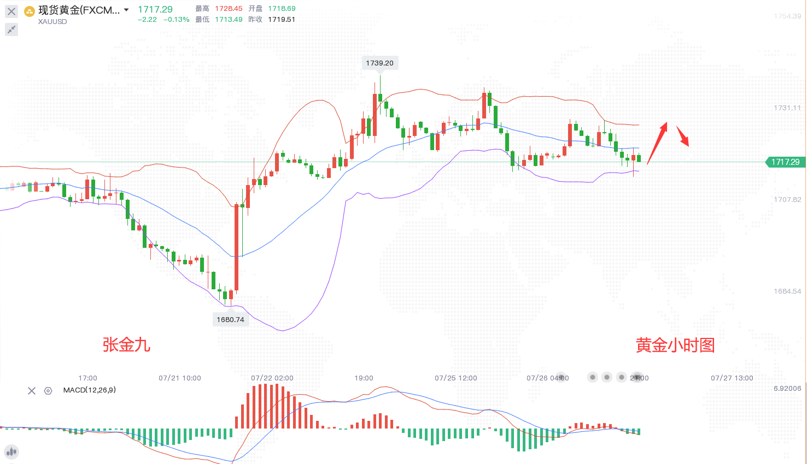This screenshot has width=807, height=464.
Task: Click the red 张金九 text annotation
Action: 126,344
